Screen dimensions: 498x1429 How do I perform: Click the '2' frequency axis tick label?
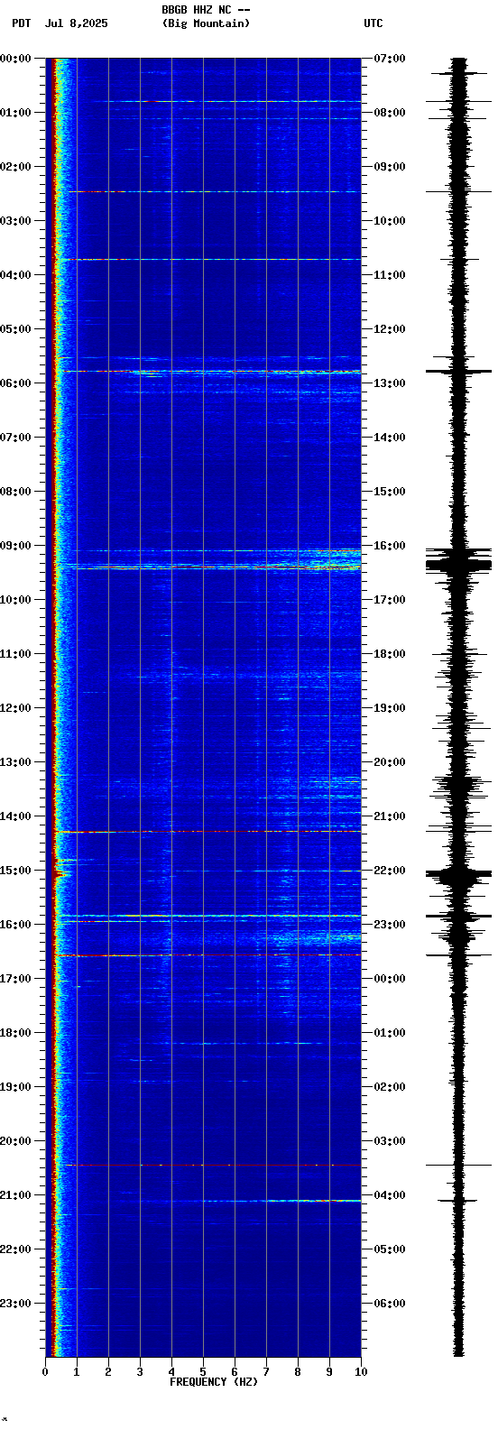click(x=108, y=1372)
